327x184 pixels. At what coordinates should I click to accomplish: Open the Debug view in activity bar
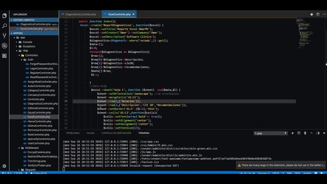(x=5, y=45)
